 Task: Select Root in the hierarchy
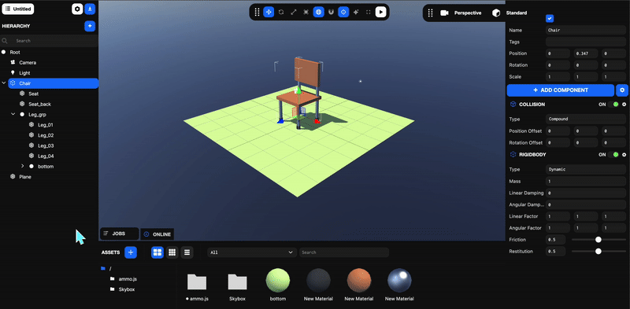pos(15,52)
